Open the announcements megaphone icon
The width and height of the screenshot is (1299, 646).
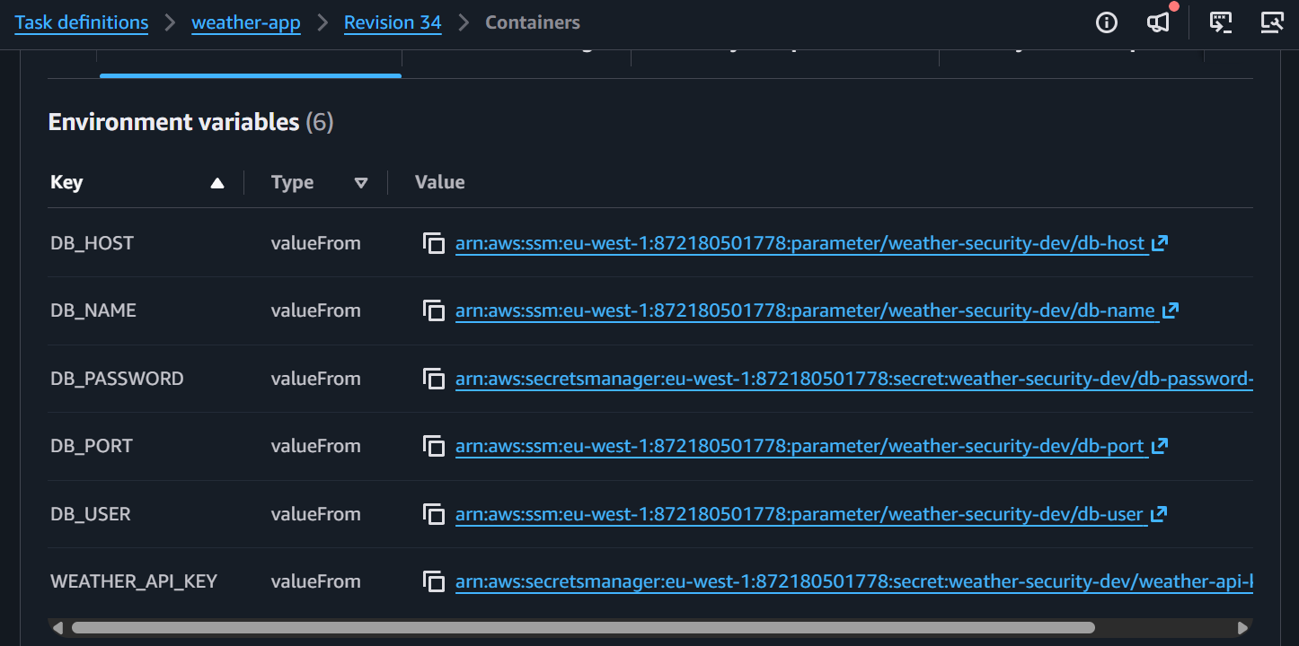(x=1160, y=22)
